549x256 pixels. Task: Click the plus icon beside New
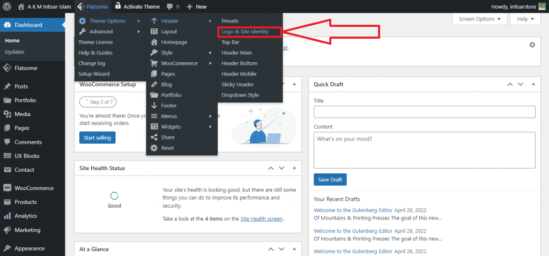click(x=189, y=6)
